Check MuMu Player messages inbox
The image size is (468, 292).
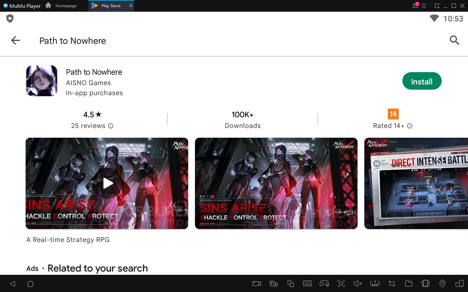coord(415,6)
